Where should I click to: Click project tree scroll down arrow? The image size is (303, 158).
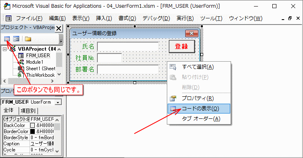[x=59, y=74]
